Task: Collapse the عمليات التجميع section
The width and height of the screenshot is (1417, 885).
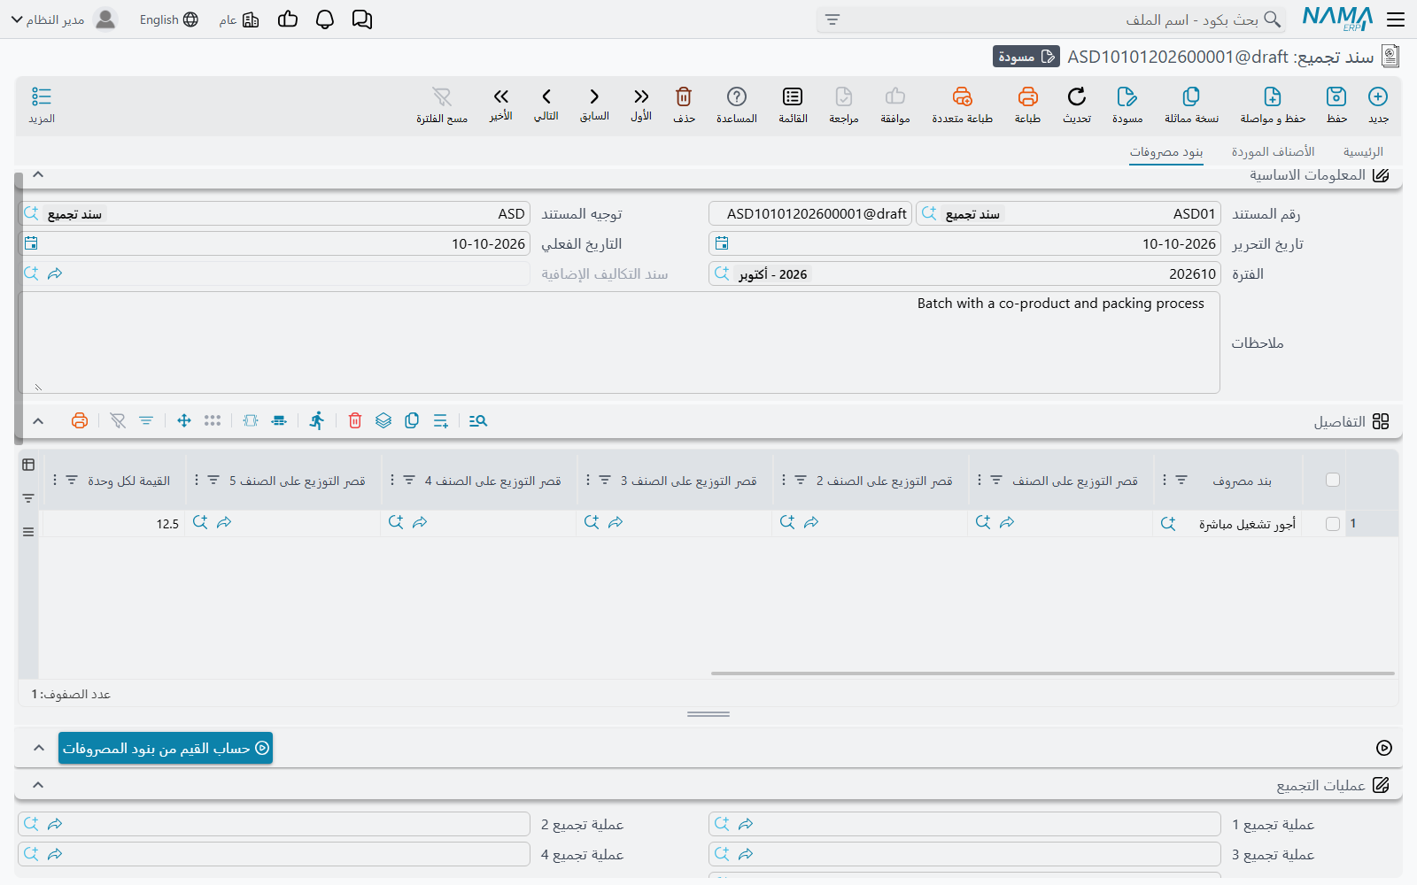Action: [x=38, y=785]
